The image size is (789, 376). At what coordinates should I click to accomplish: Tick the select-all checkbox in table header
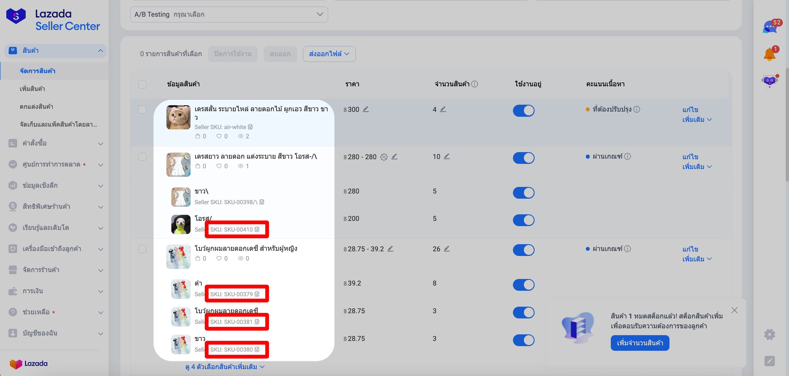click(x=143, y=84)
